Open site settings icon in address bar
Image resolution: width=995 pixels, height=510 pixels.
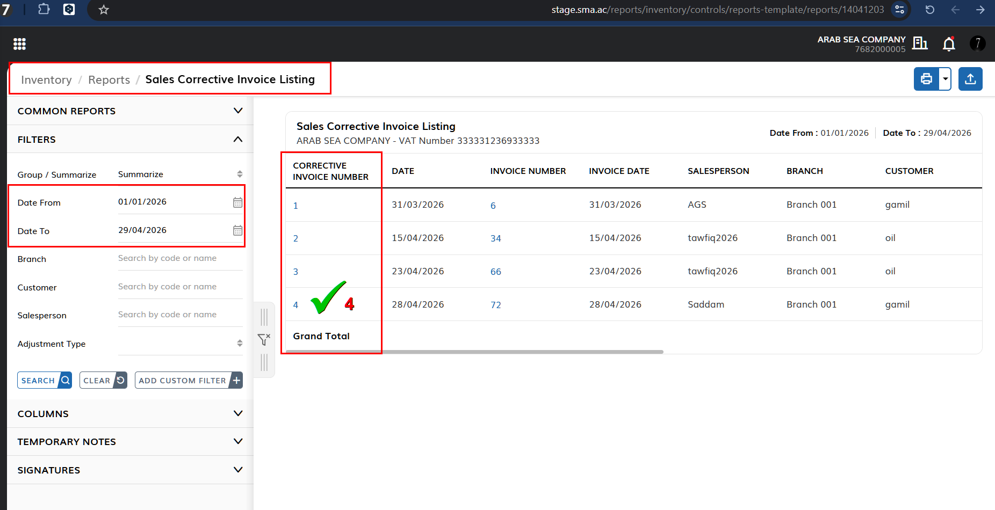(x=900, y=10)
